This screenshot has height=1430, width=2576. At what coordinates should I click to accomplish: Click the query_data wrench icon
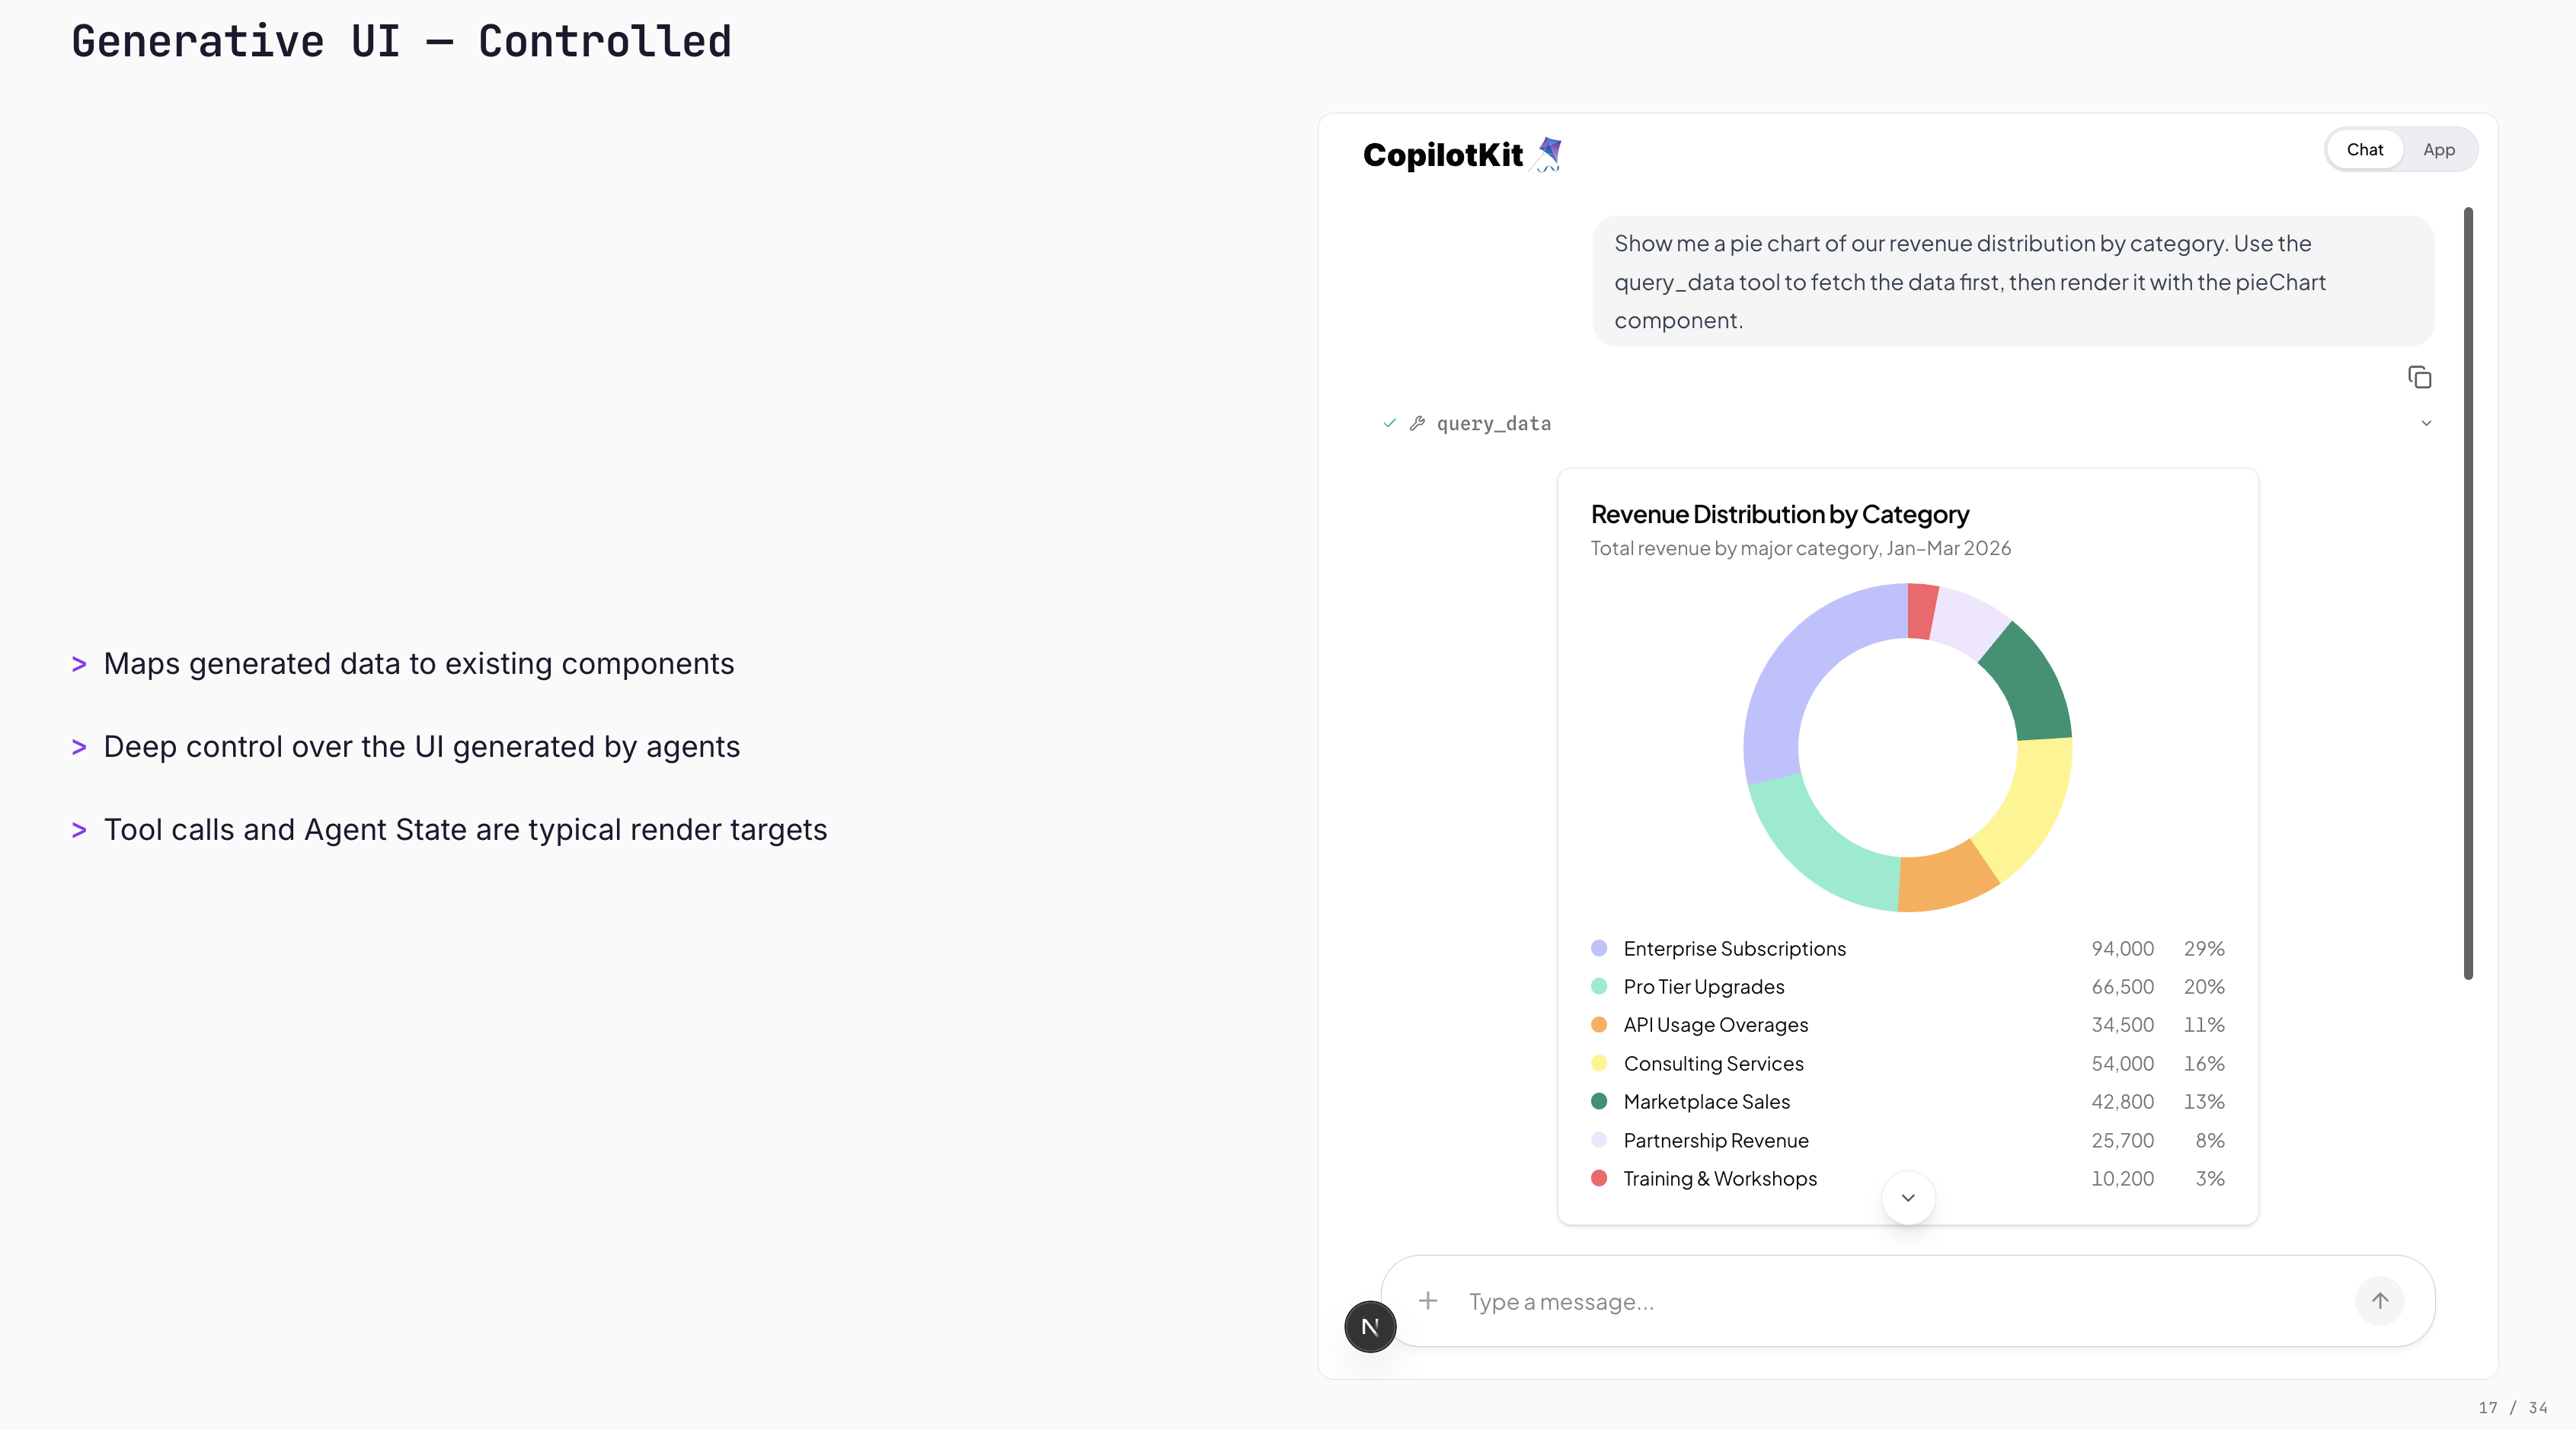coord(1417,423)
